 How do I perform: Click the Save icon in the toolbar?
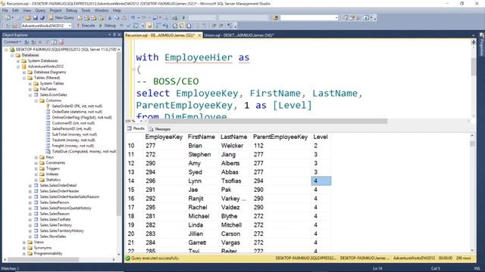pos(36,18)
